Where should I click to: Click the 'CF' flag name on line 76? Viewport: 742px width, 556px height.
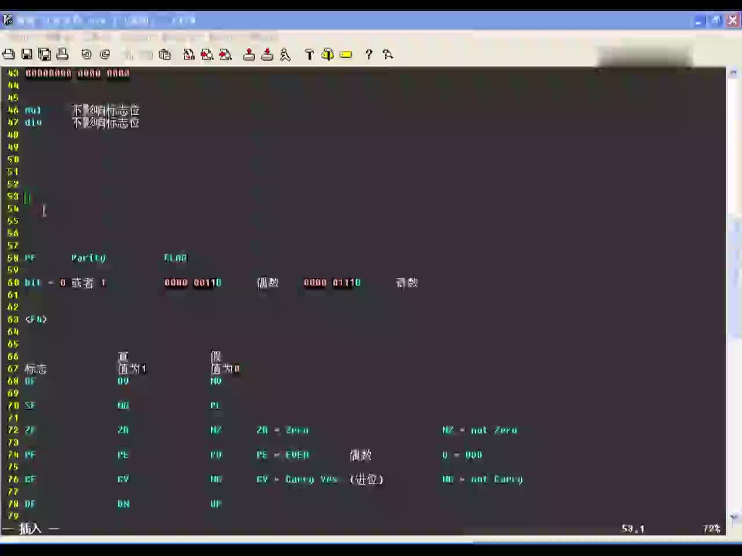30,480
